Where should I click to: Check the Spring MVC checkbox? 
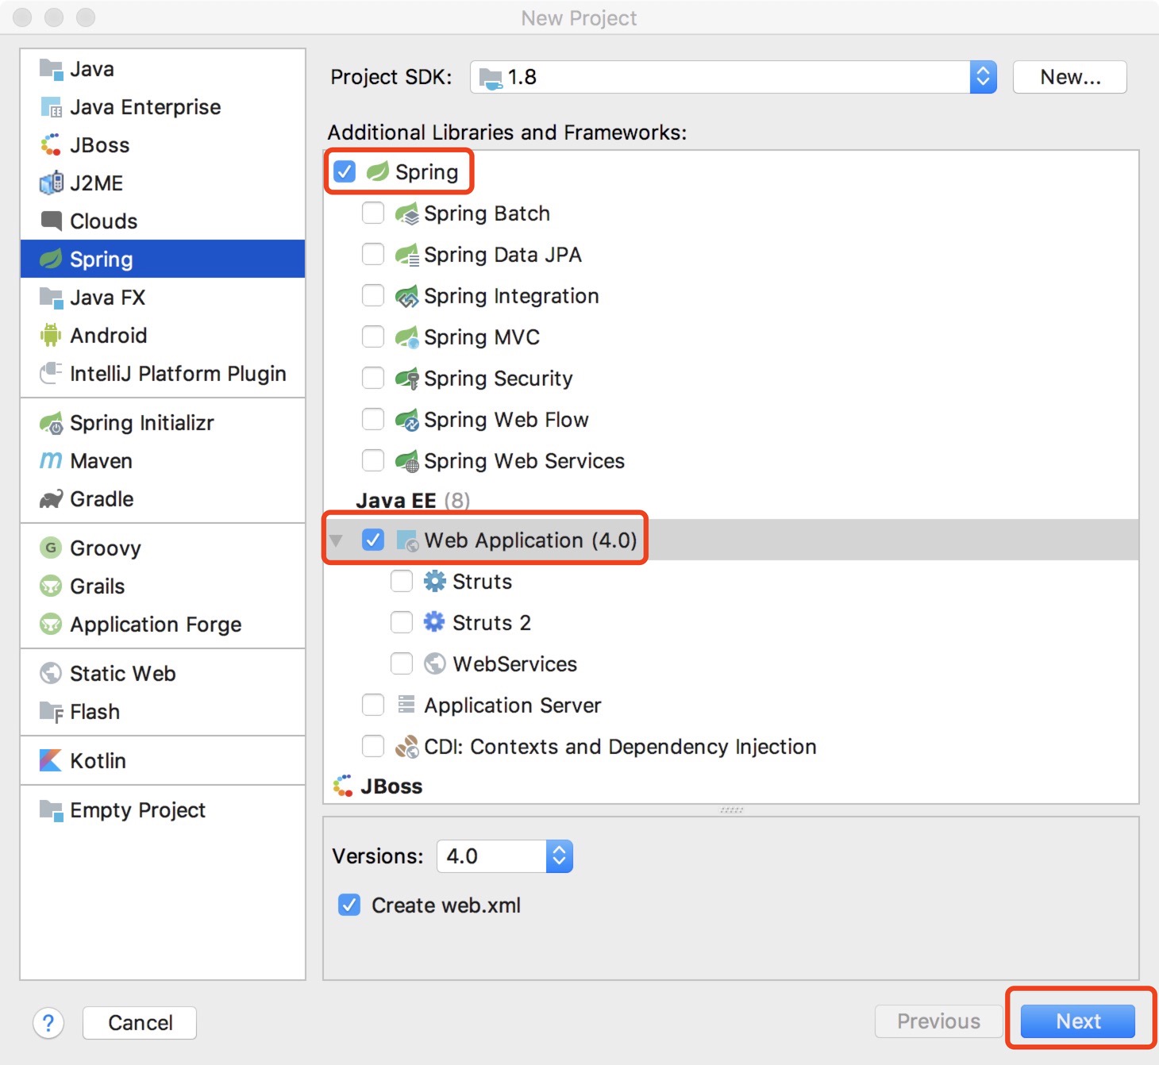pos(373,336)
